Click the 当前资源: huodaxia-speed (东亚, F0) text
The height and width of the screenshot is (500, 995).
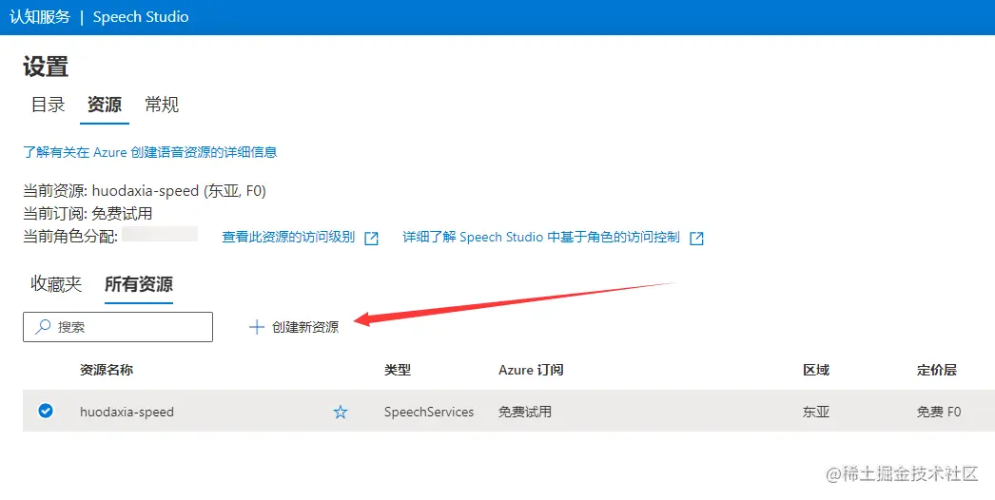[x=145, y=191]
